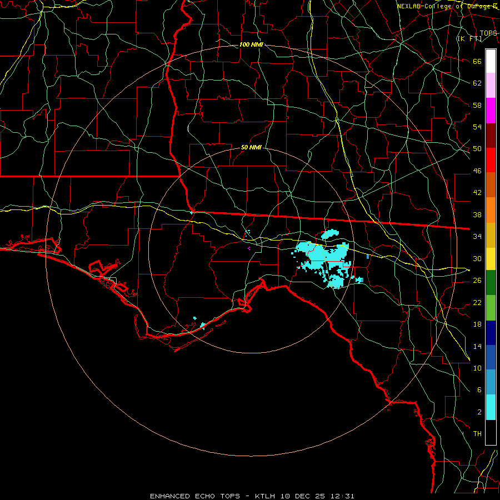This screenshot has height=500, width=500.
Task: Click the orange 42 legend swatch
Action: pos(491,210)
